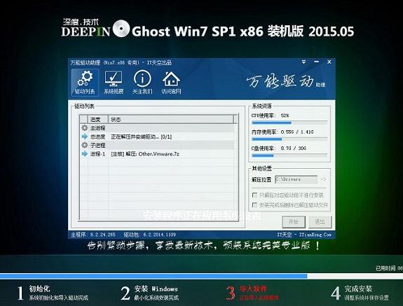The image size is (403, 306).
Task: Click the 开始 button
Action: click(294, 222)
